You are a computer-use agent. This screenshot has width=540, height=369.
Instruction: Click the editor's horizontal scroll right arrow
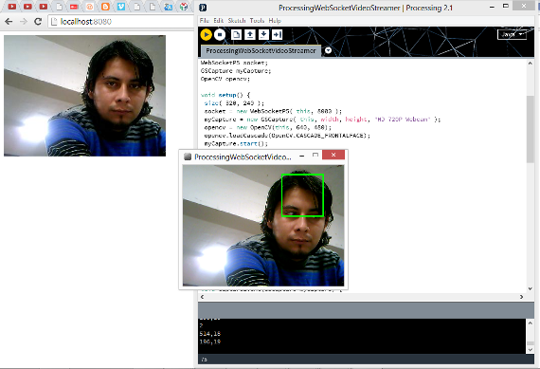click(x=521, y=297)
